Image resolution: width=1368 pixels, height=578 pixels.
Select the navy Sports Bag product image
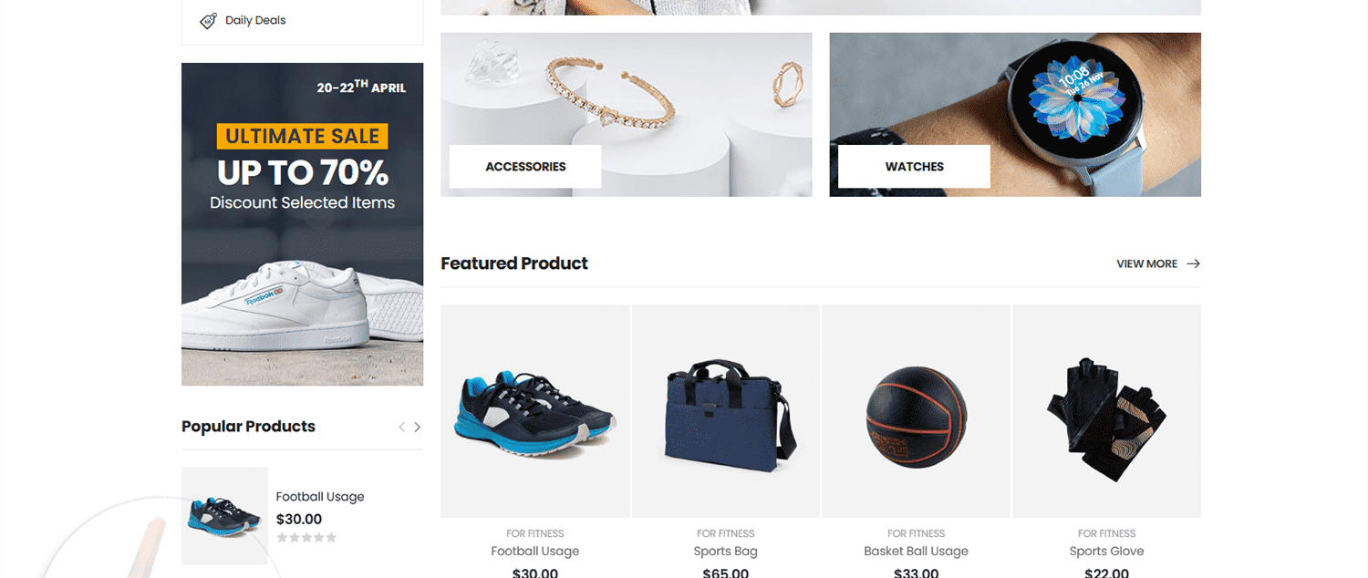tap(726, 411)
